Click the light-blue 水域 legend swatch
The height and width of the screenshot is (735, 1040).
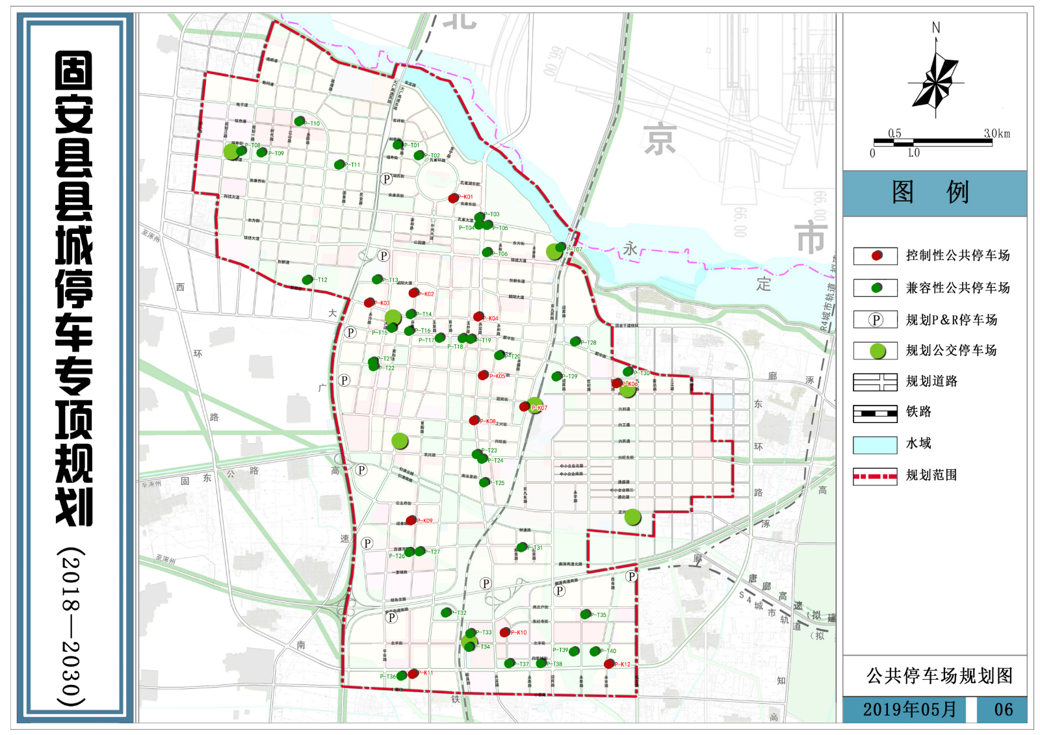click(x=876, y=445)
